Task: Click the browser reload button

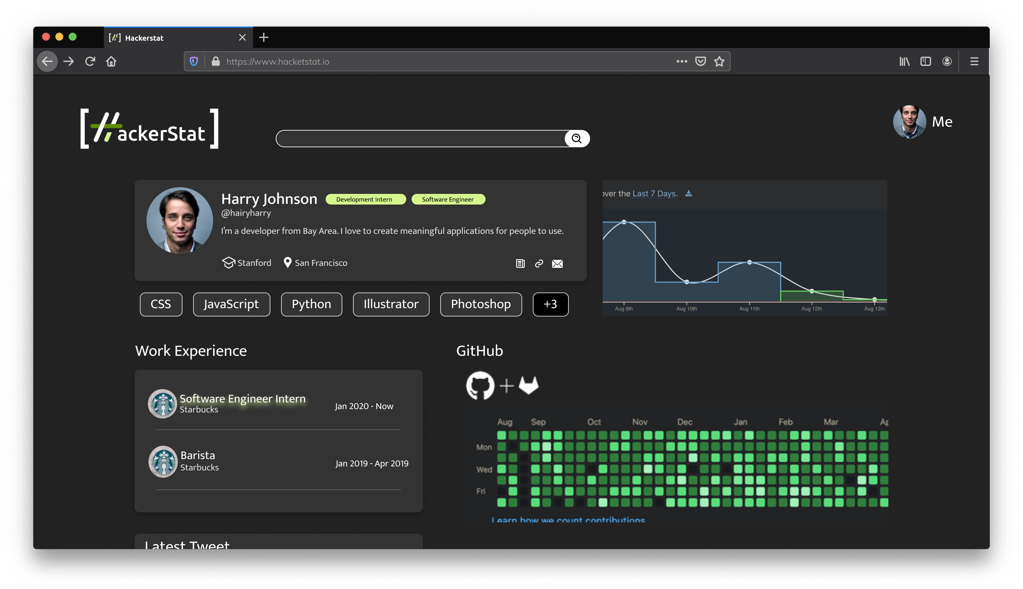Action: 90,62
